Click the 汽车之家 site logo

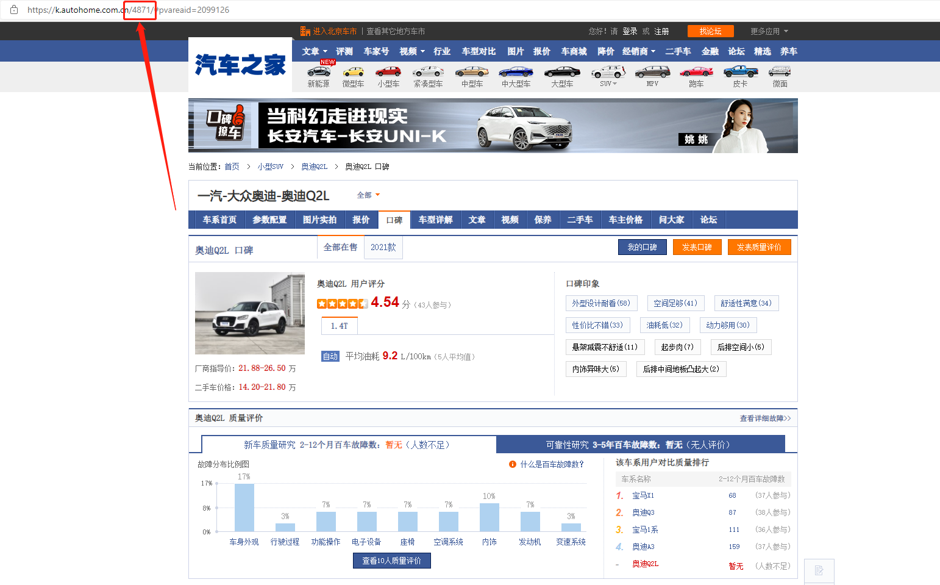pyautogui.click(x=240, y=65)
